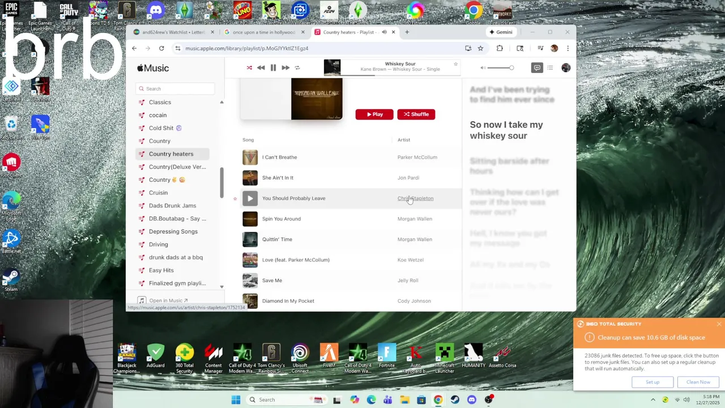The height and width of the screenshot is (408, 725).
Task: Click the Apple Music search field
Action: point(176,88)
